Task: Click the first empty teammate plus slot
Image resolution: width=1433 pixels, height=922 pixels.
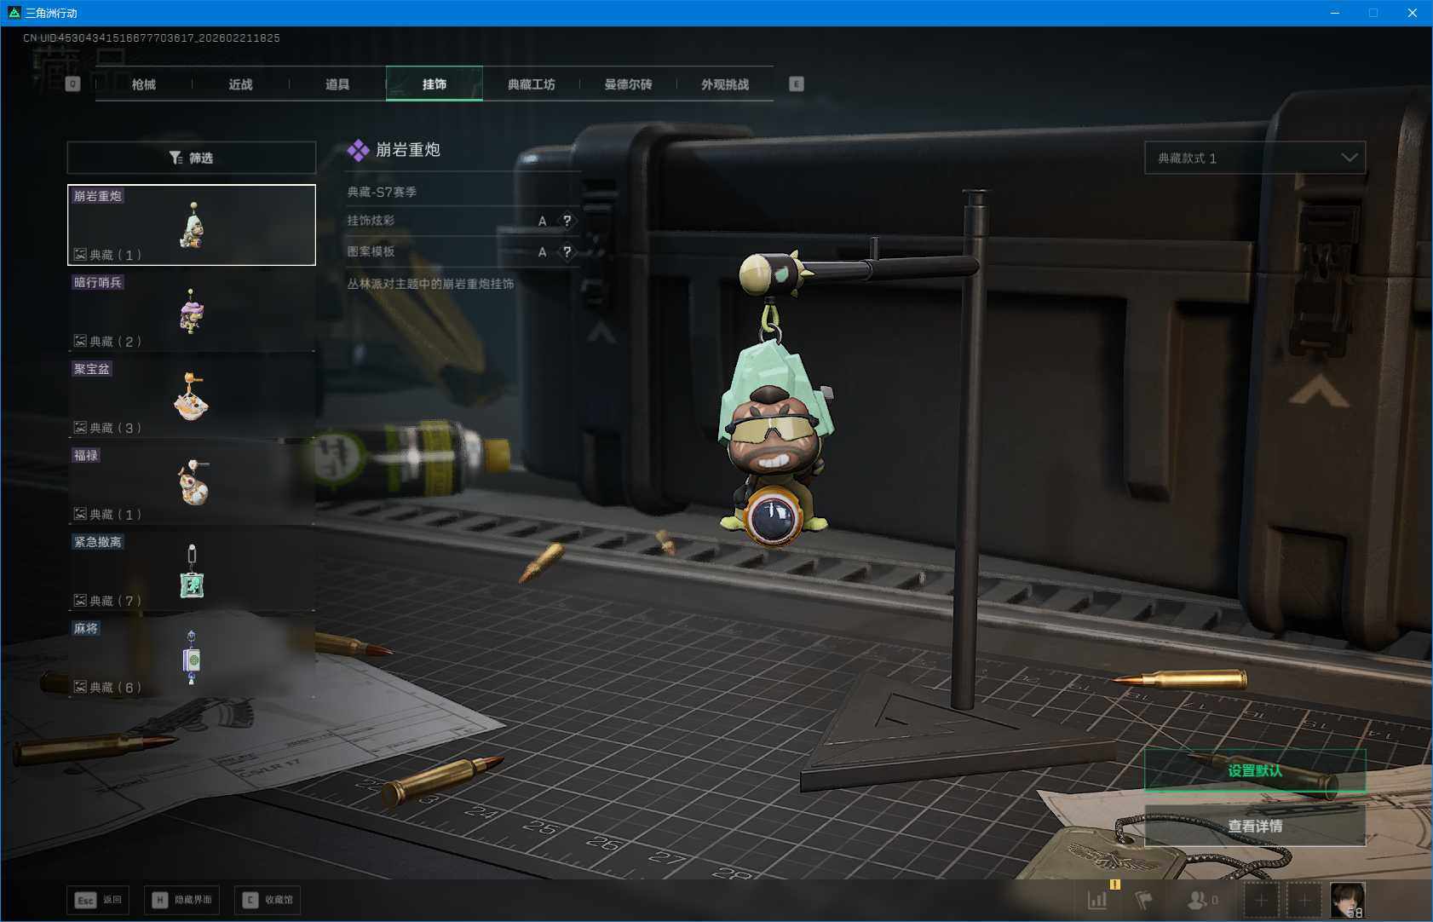Action: point(1262,900)
